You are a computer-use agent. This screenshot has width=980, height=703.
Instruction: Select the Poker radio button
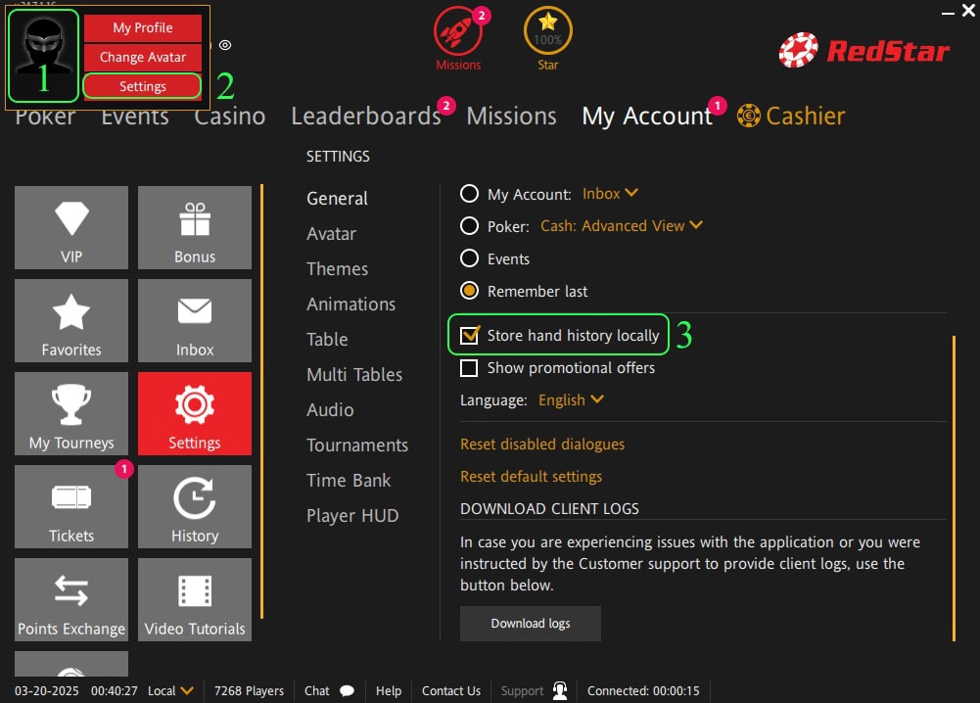469,225
